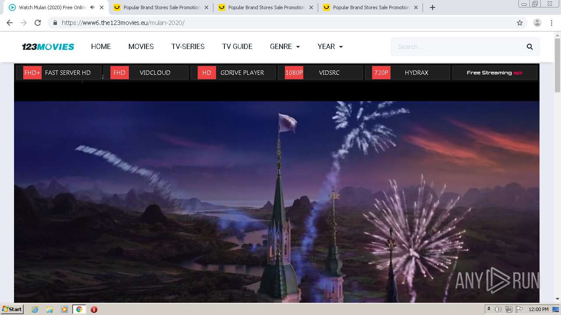
Task: Choose VIDCLOUD FHD server
Action: [x=146, y=73]
